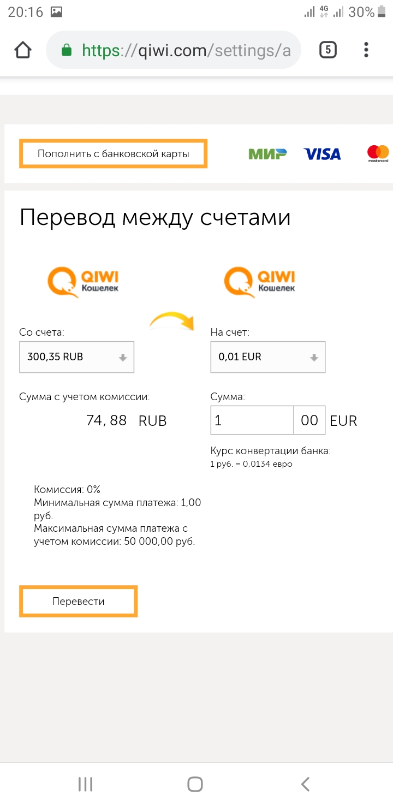Tap the Mastercard logo
The image size is (393, 808).
[x=378, y=153]
